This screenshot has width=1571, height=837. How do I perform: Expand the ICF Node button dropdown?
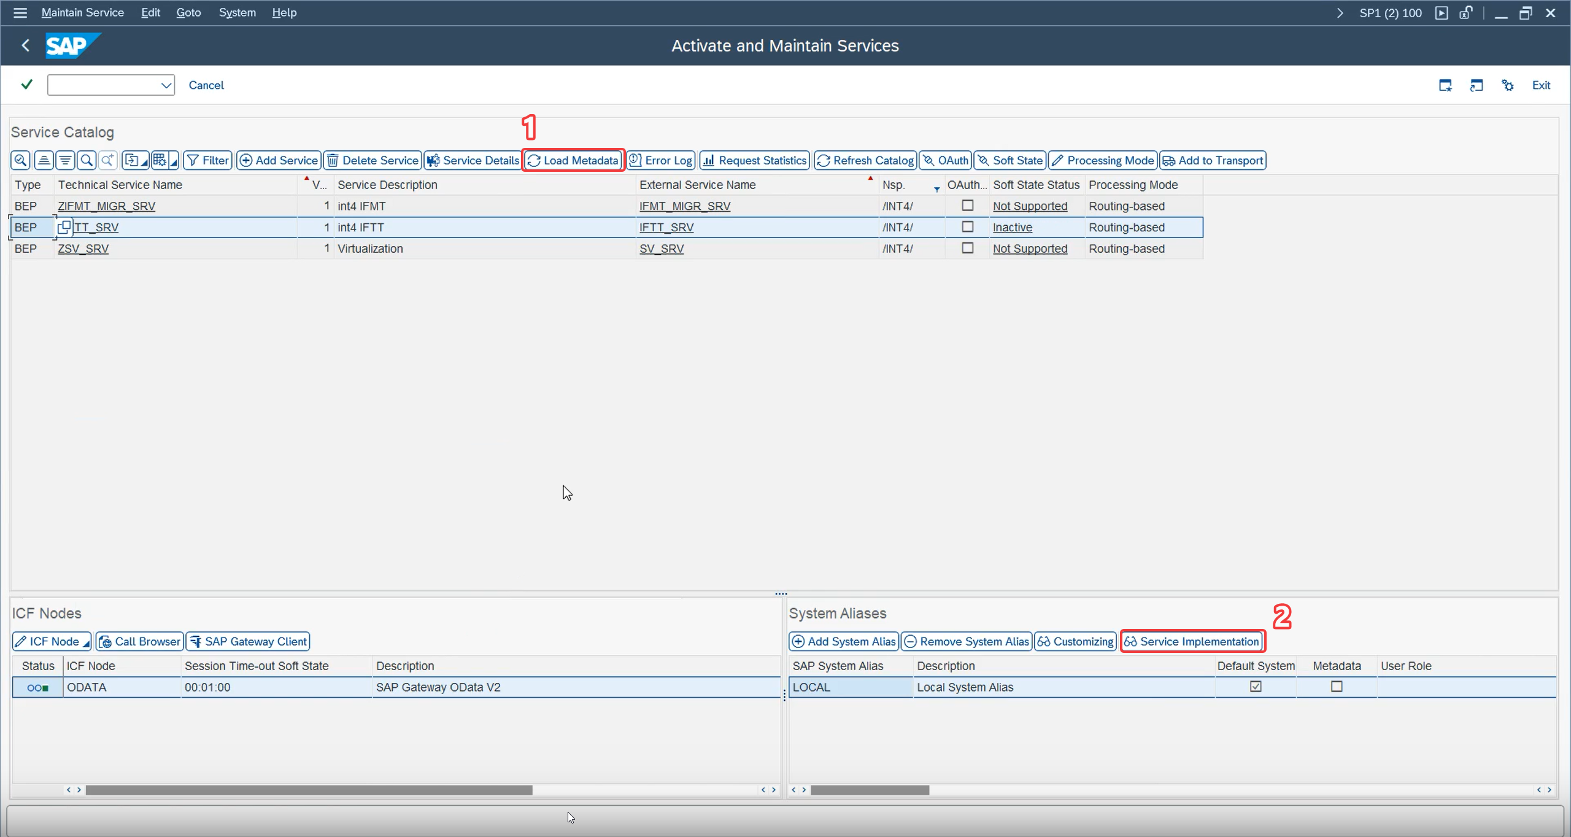86,642
